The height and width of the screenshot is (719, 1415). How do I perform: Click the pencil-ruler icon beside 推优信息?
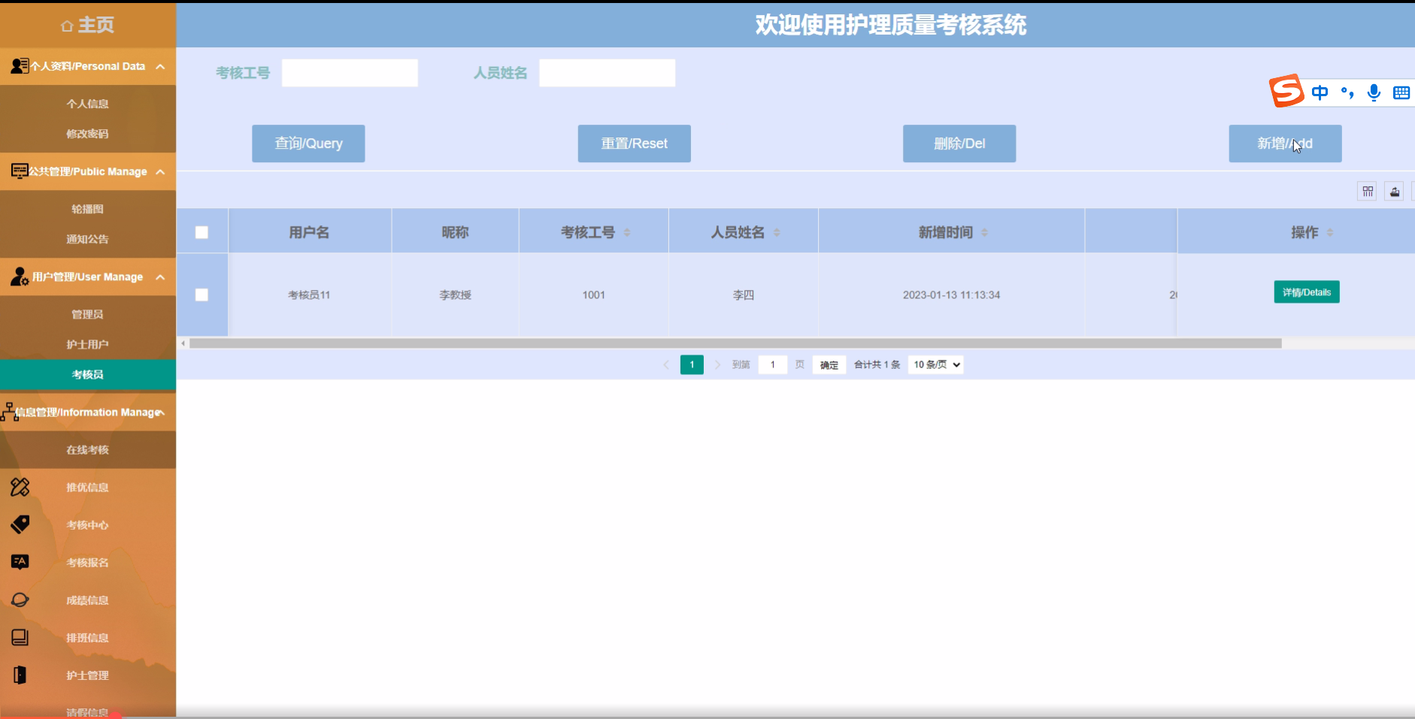click(20, 487)
